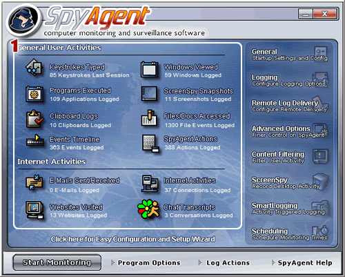Click the SpyAgent spy logo
The height and width of the screenshot is (277, 345).
[23, 21]
